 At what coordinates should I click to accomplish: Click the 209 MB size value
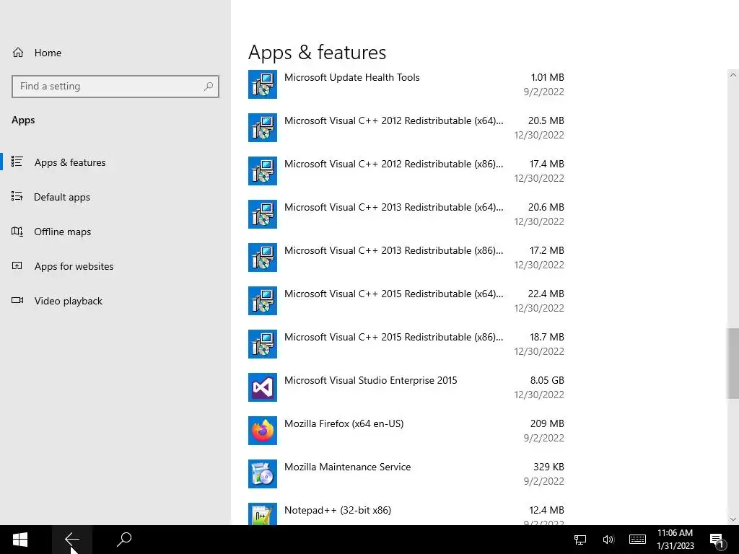pos(547,423)
